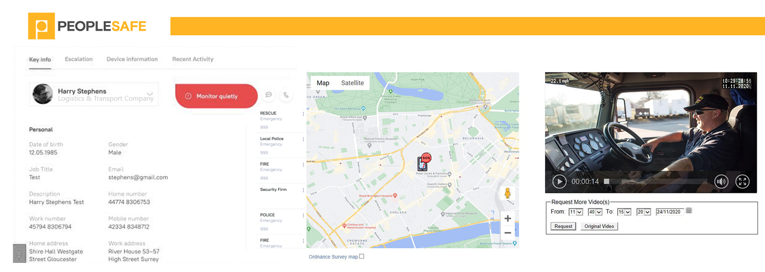This screenshot has width=765, height=272.
Task: Click the phone call icon
Action: coord(286,95)
